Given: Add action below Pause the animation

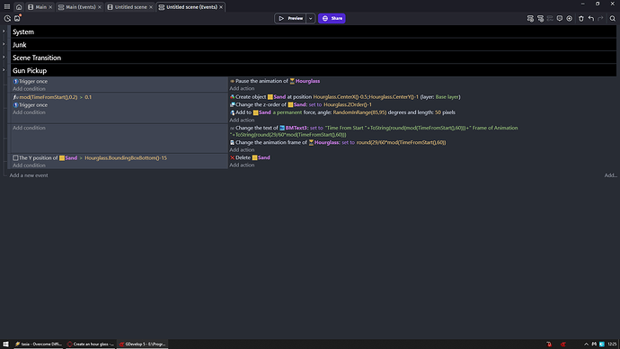Looking at the screenshot, I should 242,89.
